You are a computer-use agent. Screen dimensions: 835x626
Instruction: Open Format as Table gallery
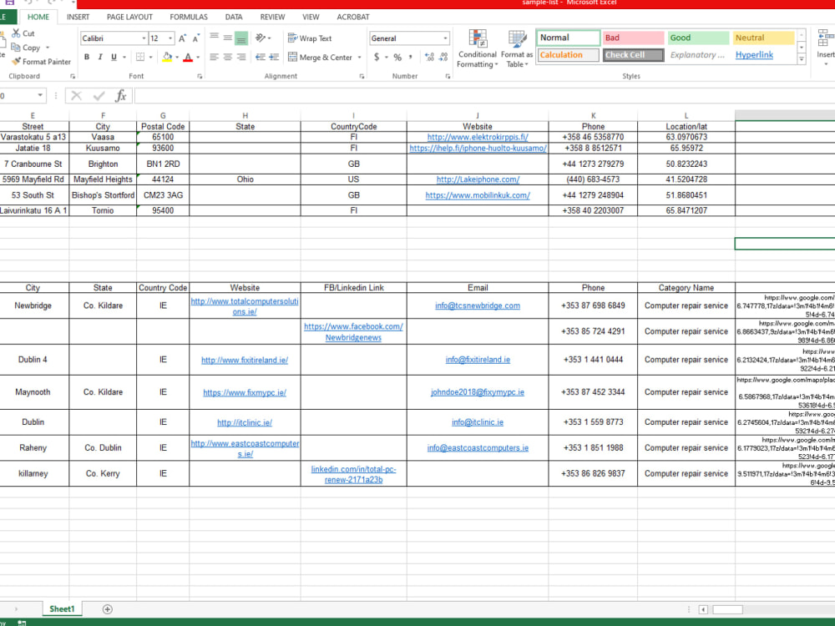click(517, 49)
